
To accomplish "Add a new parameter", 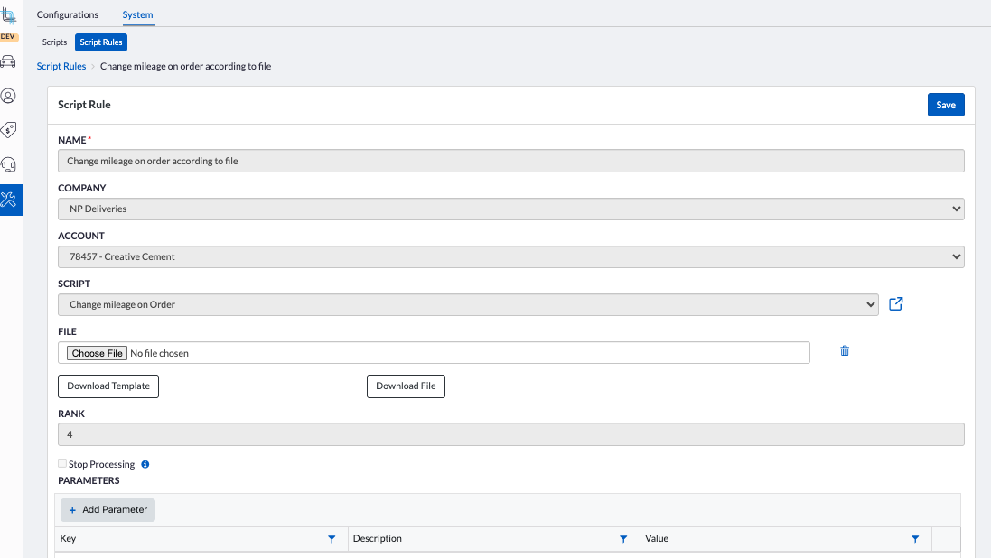I will point(108,510).
